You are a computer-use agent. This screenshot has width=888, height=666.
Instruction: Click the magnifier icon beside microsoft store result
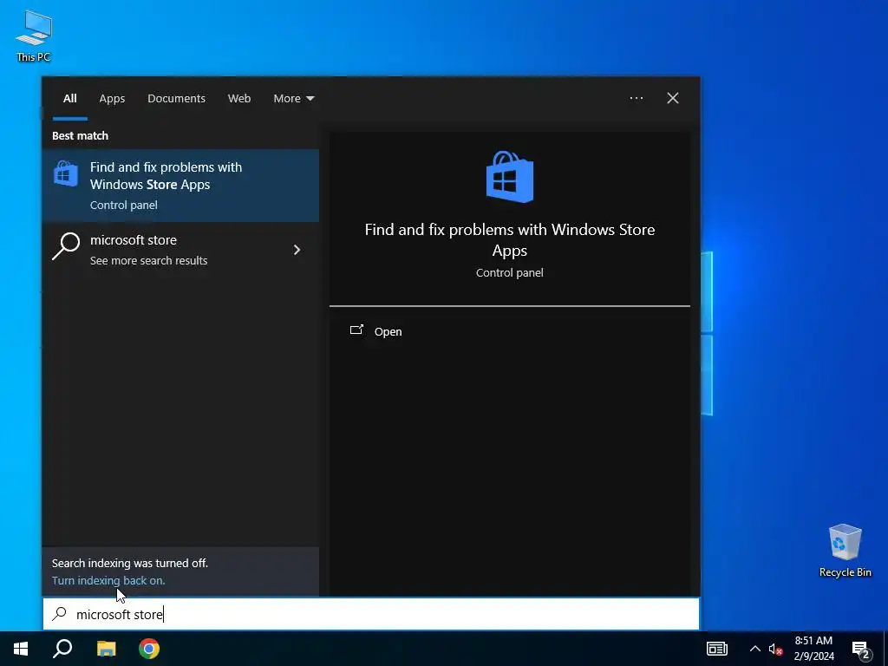[x=66, y=246]
